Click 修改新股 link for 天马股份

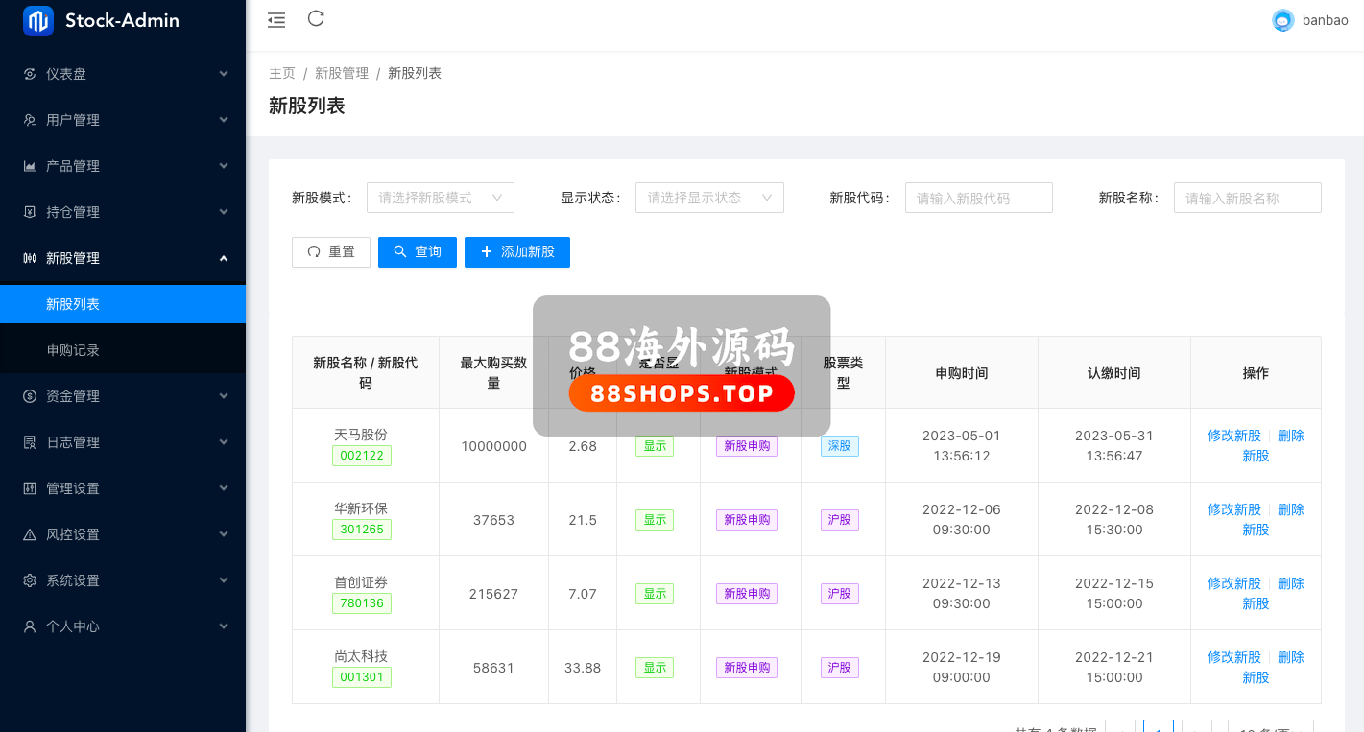pos(1233,436)
